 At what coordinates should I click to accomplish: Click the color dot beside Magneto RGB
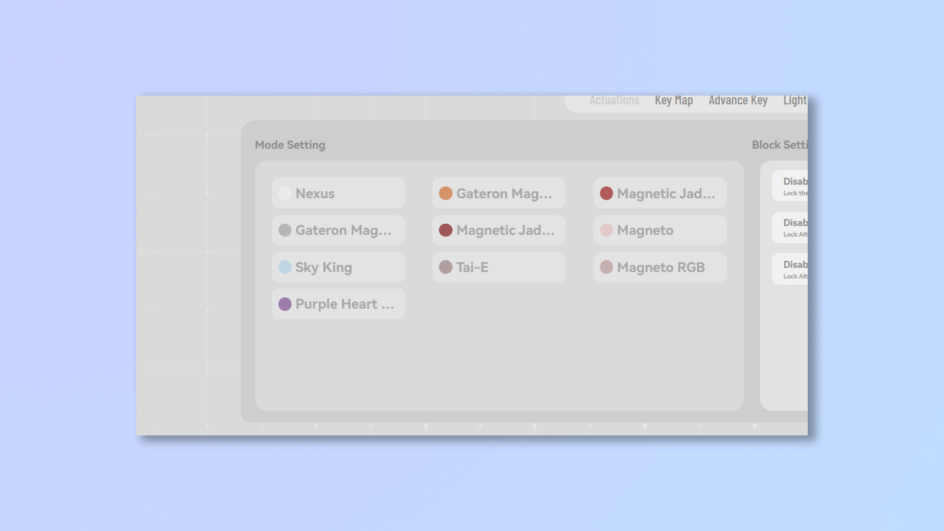607,267
